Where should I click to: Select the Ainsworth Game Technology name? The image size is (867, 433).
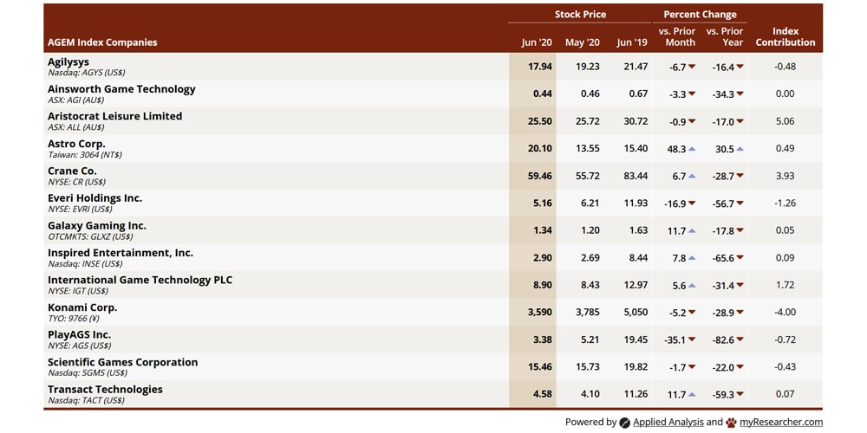(x=121, y=89)
